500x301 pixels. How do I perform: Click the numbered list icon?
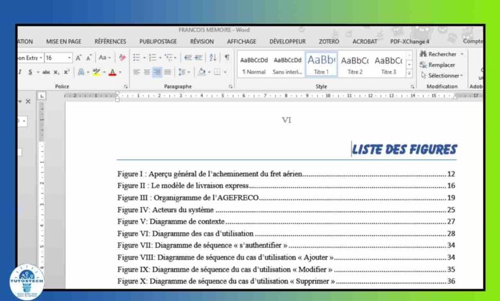tap(153, 58)
